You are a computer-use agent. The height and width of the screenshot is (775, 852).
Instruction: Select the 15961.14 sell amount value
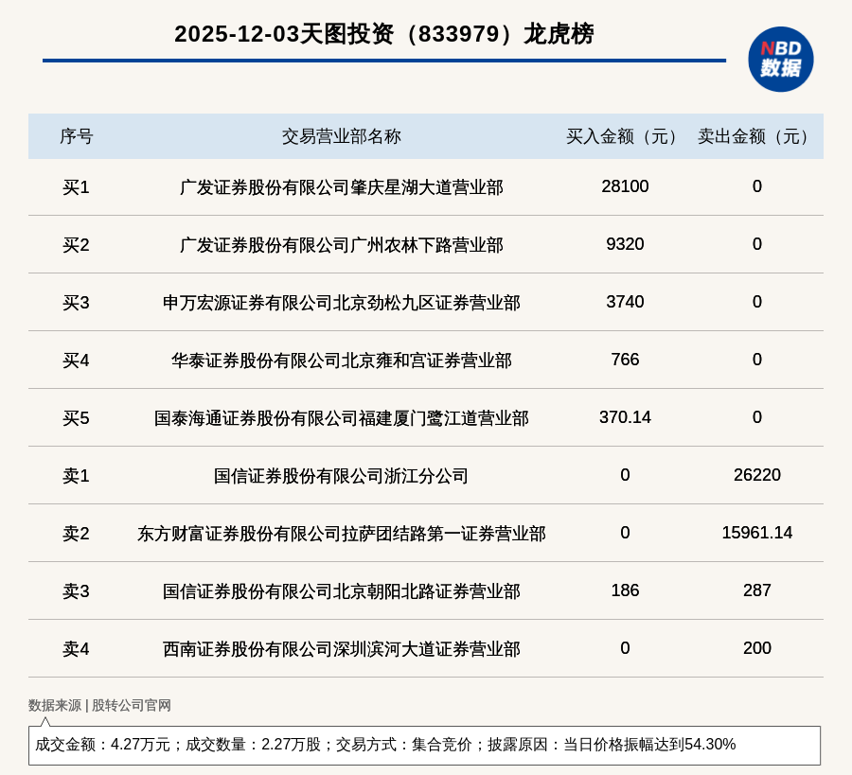point(756,533)
